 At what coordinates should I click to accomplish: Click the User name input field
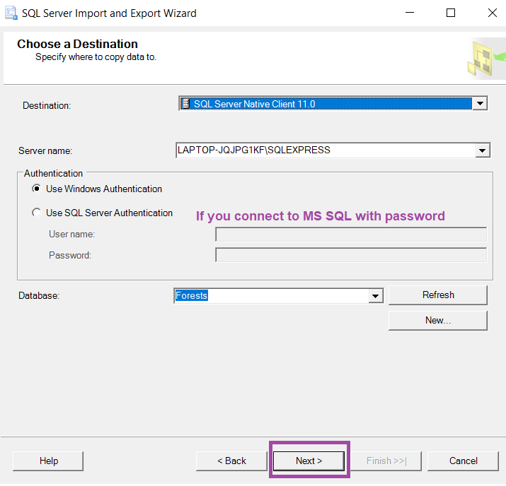coord(350,235)
